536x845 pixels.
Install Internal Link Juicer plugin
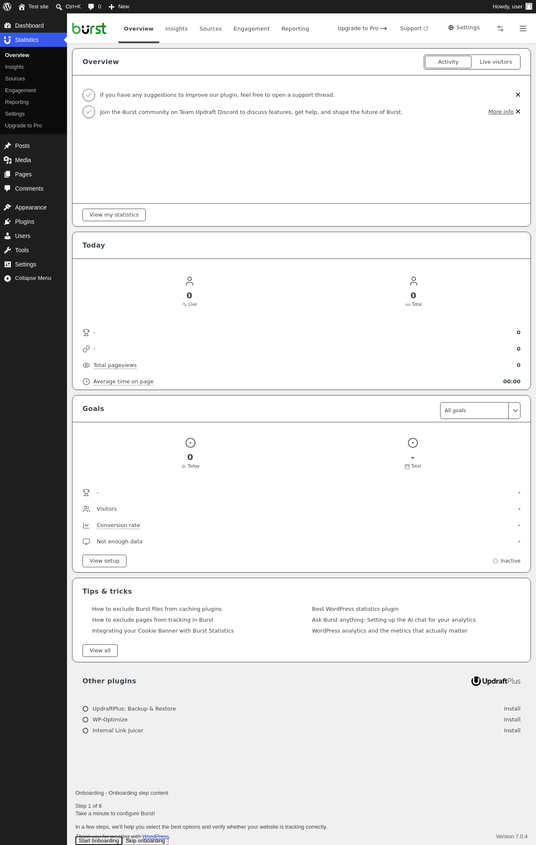pos(512,731)
